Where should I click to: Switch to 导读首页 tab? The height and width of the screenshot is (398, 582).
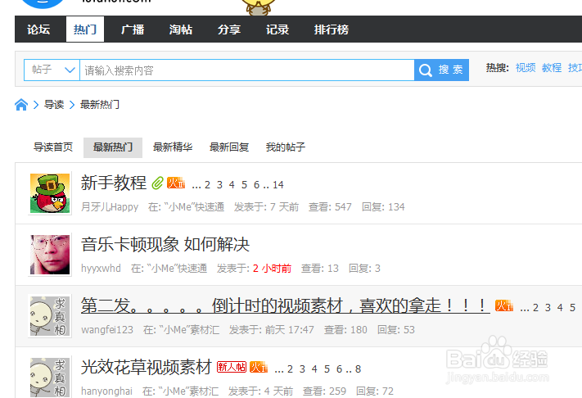click(53, 147)
